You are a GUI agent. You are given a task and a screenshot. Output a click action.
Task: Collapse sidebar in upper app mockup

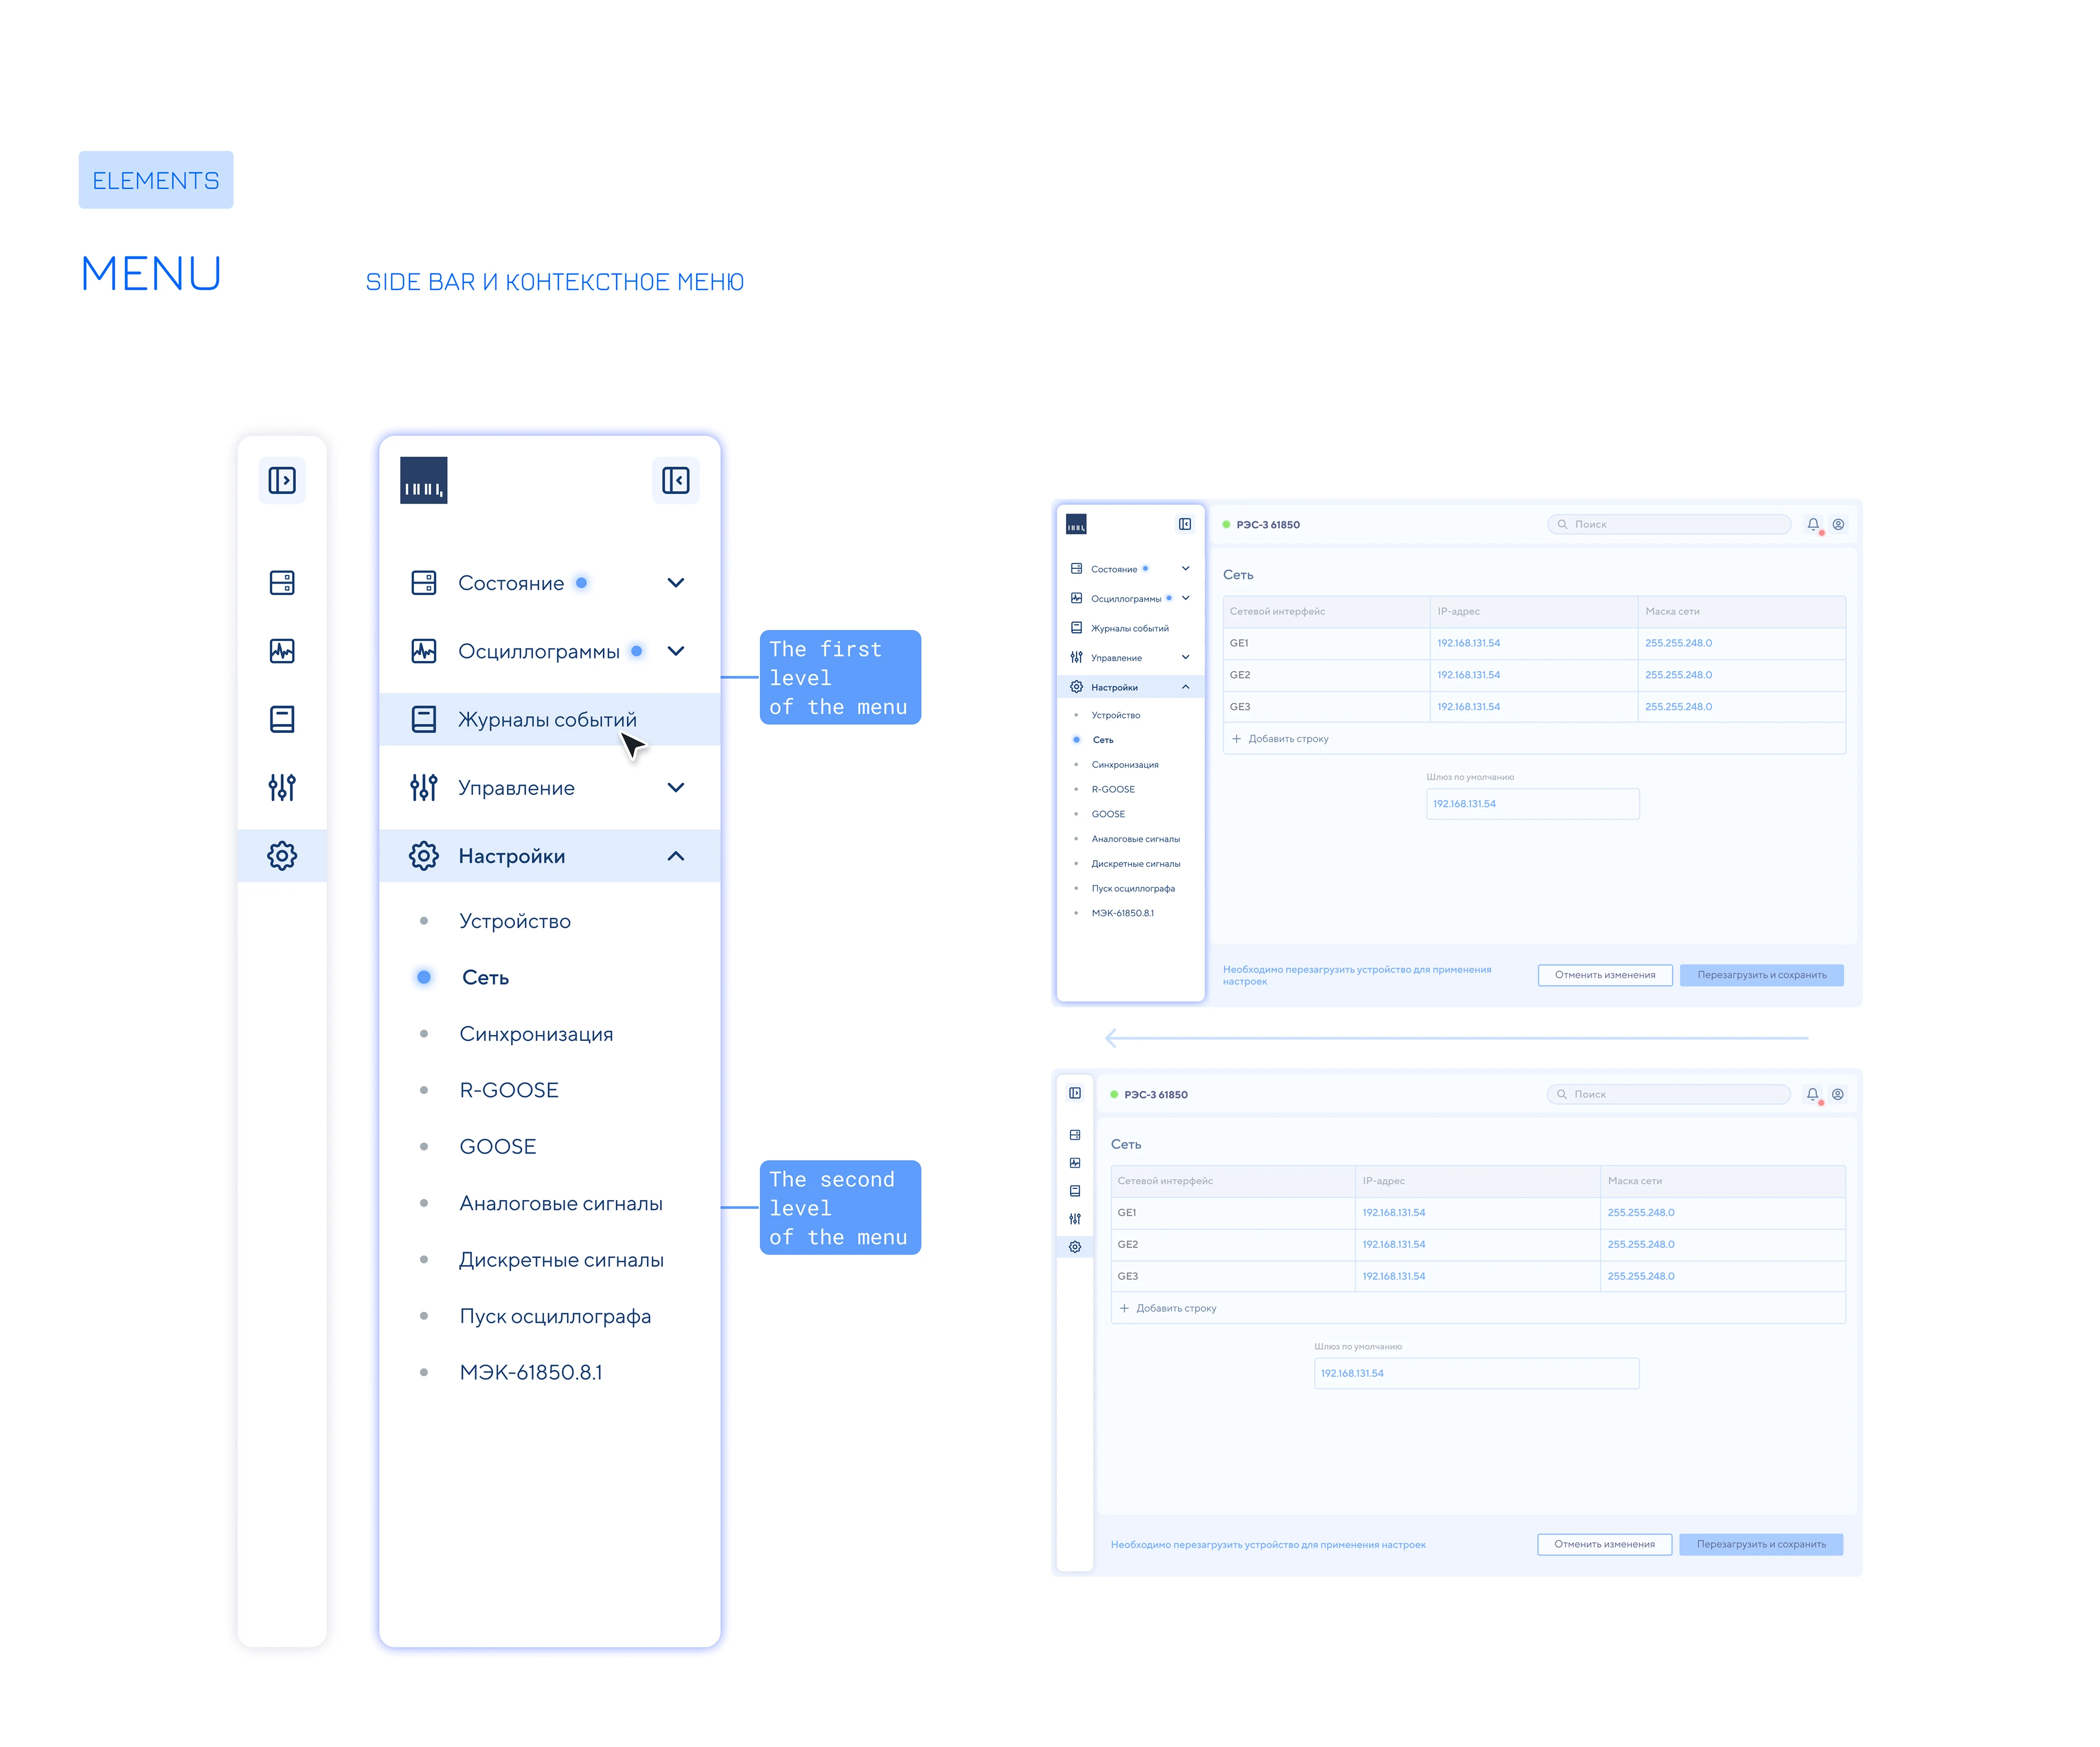tap(1185, 524)
